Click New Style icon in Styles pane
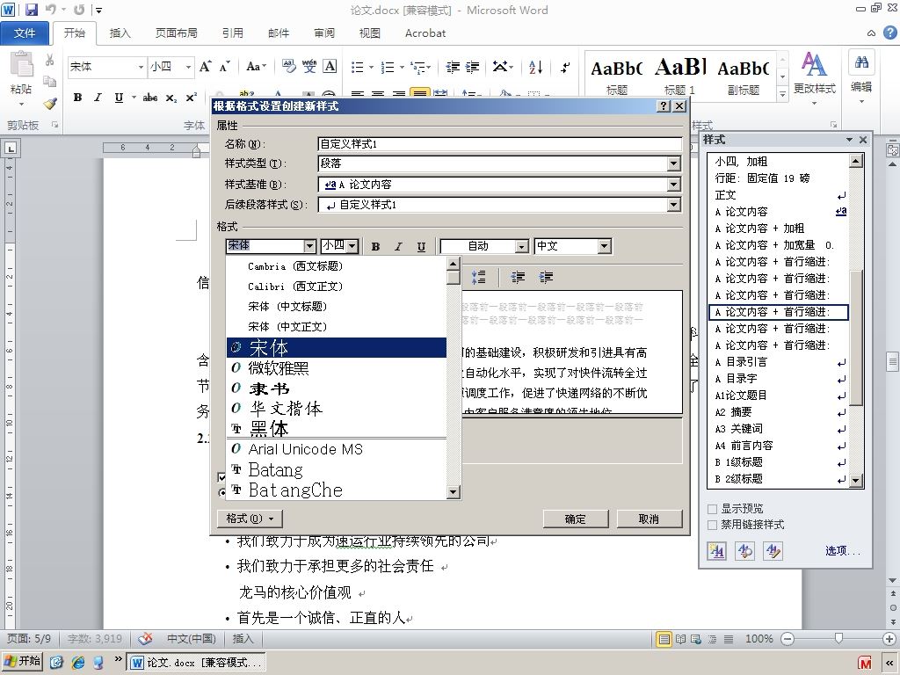The image size is (900, 675). (x=716, y=551)
